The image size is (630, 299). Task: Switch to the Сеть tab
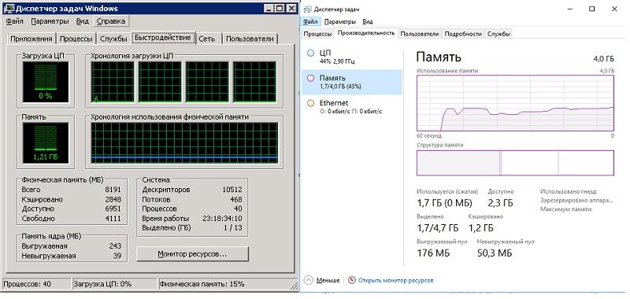coord(207,39)
